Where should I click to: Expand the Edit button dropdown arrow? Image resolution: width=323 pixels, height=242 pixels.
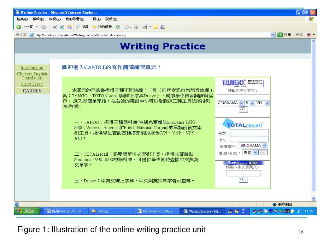click(x=150, y=27)
